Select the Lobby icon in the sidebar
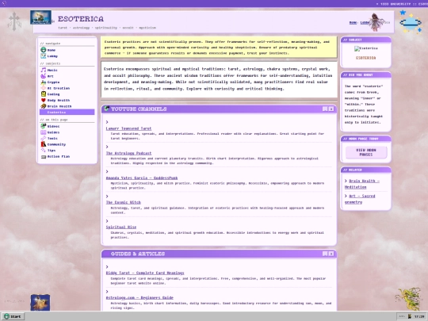Image resolution: width=428 pixels, height=321 pixels. click(43, 55)
